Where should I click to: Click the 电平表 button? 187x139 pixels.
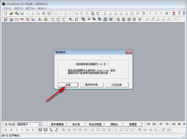[76, 124]
